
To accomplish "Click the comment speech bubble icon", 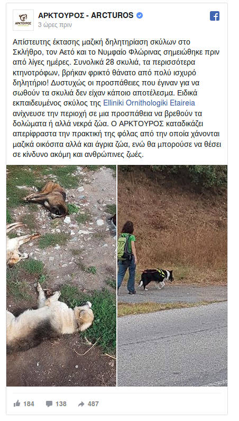I will click(x=49, y=404).
